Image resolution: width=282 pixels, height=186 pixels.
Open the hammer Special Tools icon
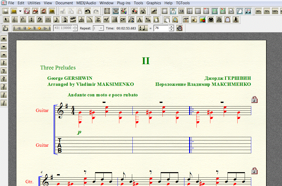point(186,20)
